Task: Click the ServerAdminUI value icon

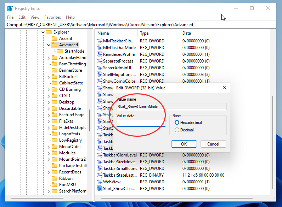Action: coord(100,67)
